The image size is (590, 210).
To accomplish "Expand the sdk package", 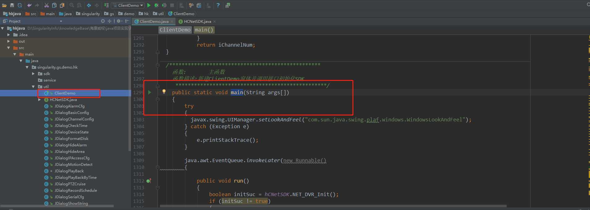I will click(x=33, y=73).
